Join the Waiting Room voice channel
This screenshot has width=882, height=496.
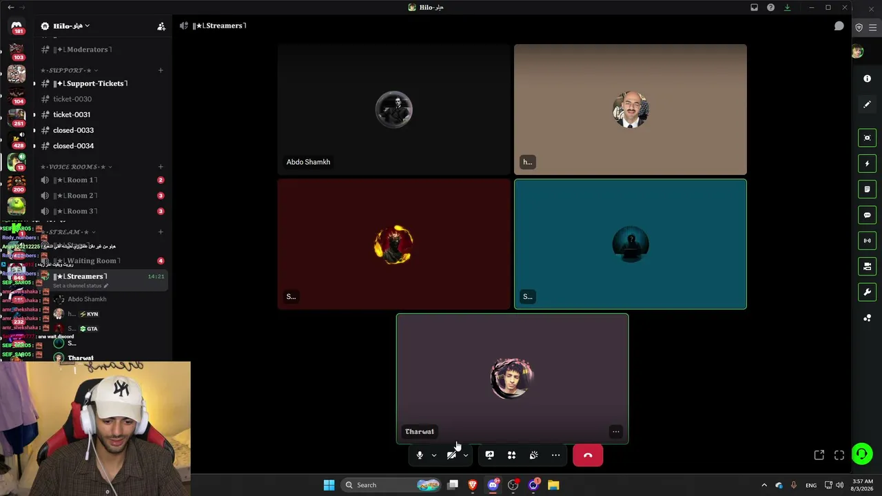point(86,261)
